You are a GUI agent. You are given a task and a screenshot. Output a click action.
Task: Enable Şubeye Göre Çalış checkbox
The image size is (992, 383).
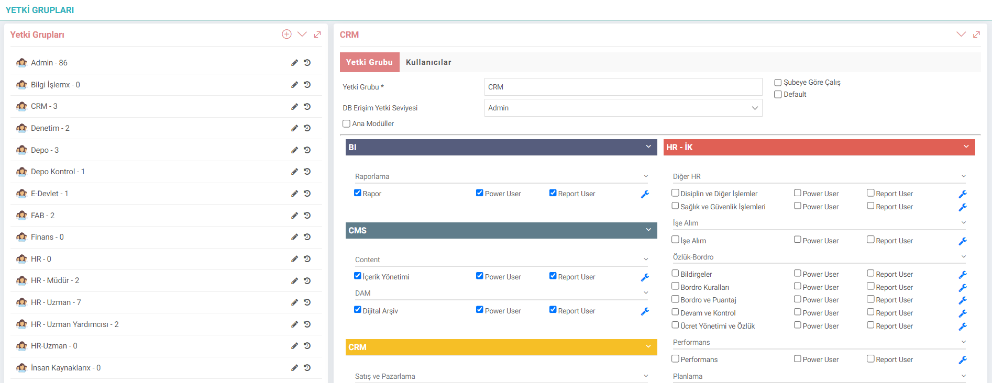click(778, 83)
